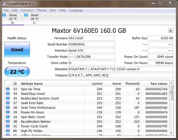Click the Current column header
The image size is (178, 140).
94,84
